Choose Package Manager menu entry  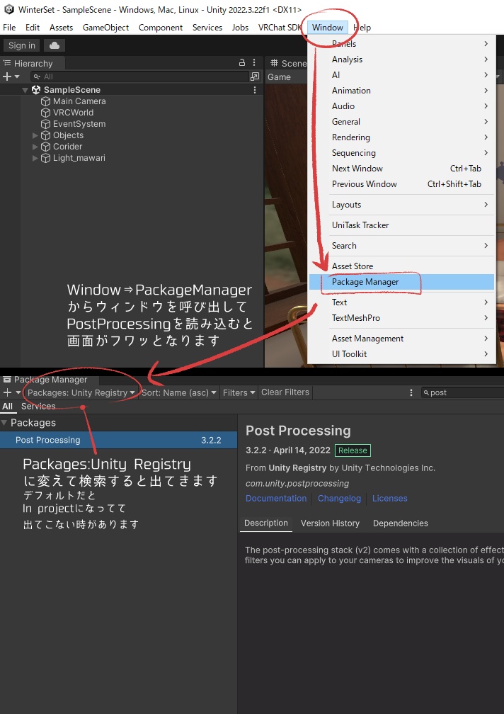coord(401,282)
